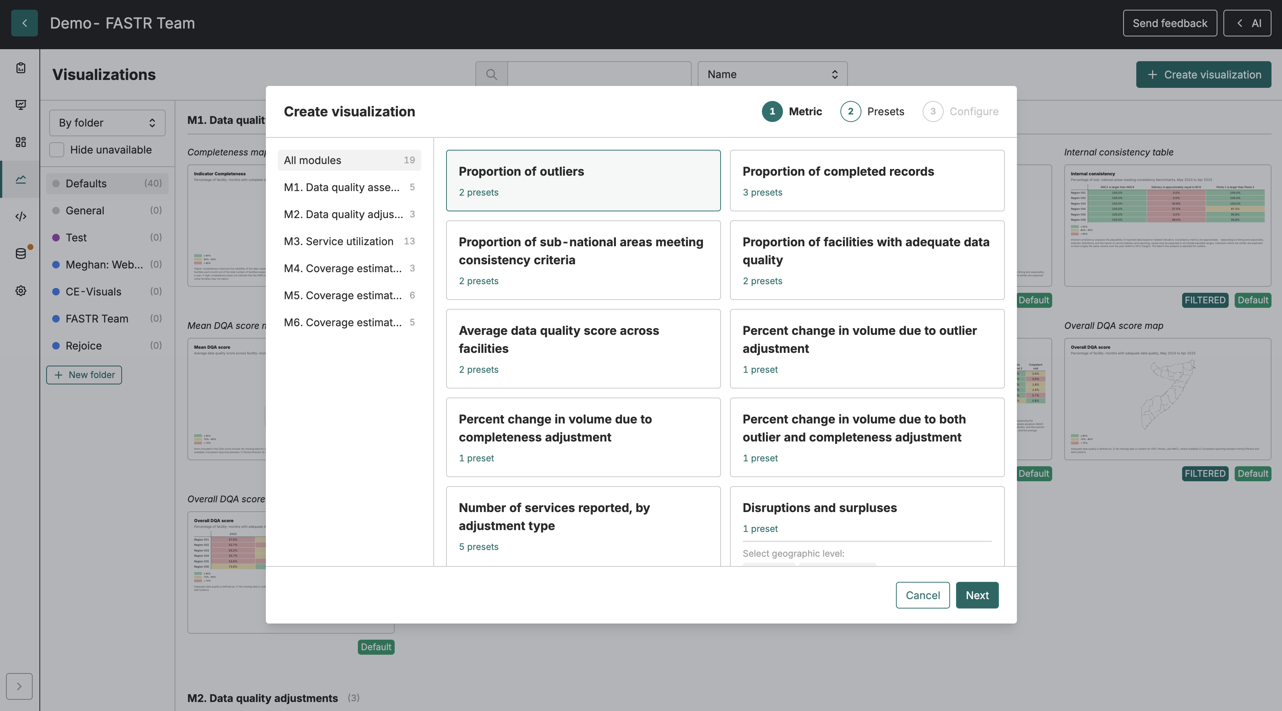This screenshot has height=711, width=1282.
Task: Click FILTERED badge under Overall DQA score map
Action: [1205, 474]
